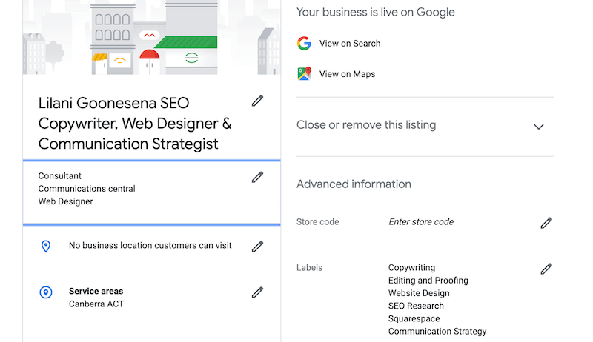Click the Service areas target icon
593x342 pixels.
46,292
